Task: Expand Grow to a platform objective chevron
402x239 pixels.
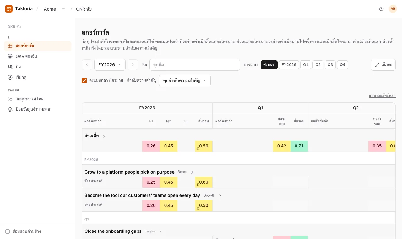Action: coord(192,172)
